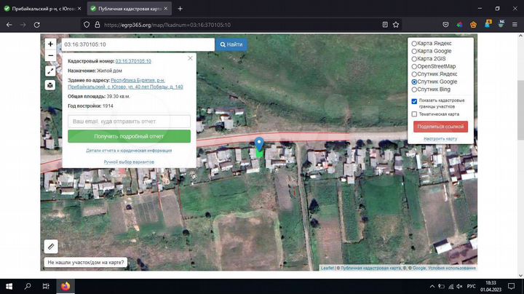Bookmark this page with star icon
Image resolution: width=524 pixels, height=294 pixels.
point(396,25)
